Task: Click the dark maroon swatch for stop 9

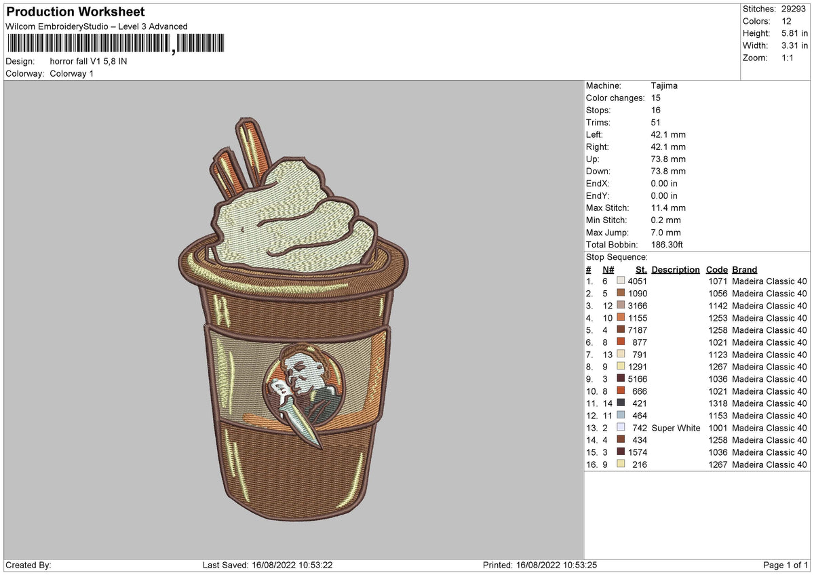Action: pyautogui.click(x=621, y=379)
